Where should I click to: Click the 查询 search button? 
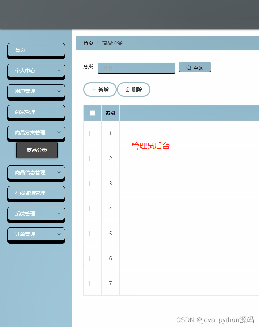[195, 67]
